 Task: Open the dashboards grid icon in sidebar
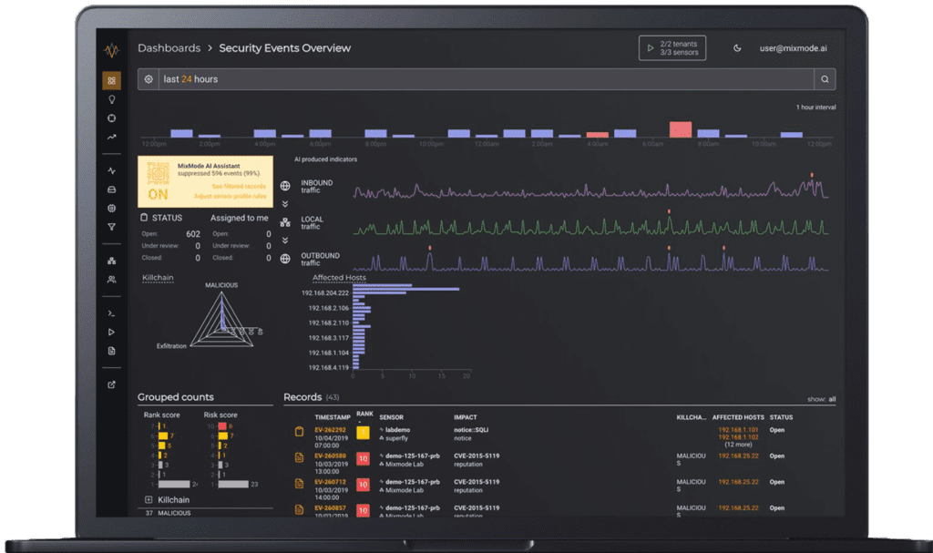point(111,80)
